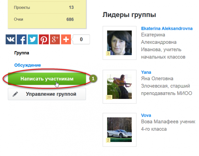199x156 pixels.
Task: Open more sharing options plus icon
Action: tap(66, 40)
